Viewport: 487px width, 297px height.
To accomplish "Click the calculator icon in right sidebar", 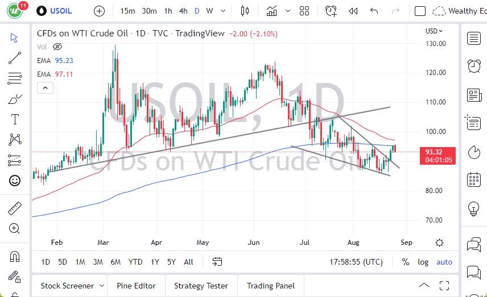I will coord(473,180).
